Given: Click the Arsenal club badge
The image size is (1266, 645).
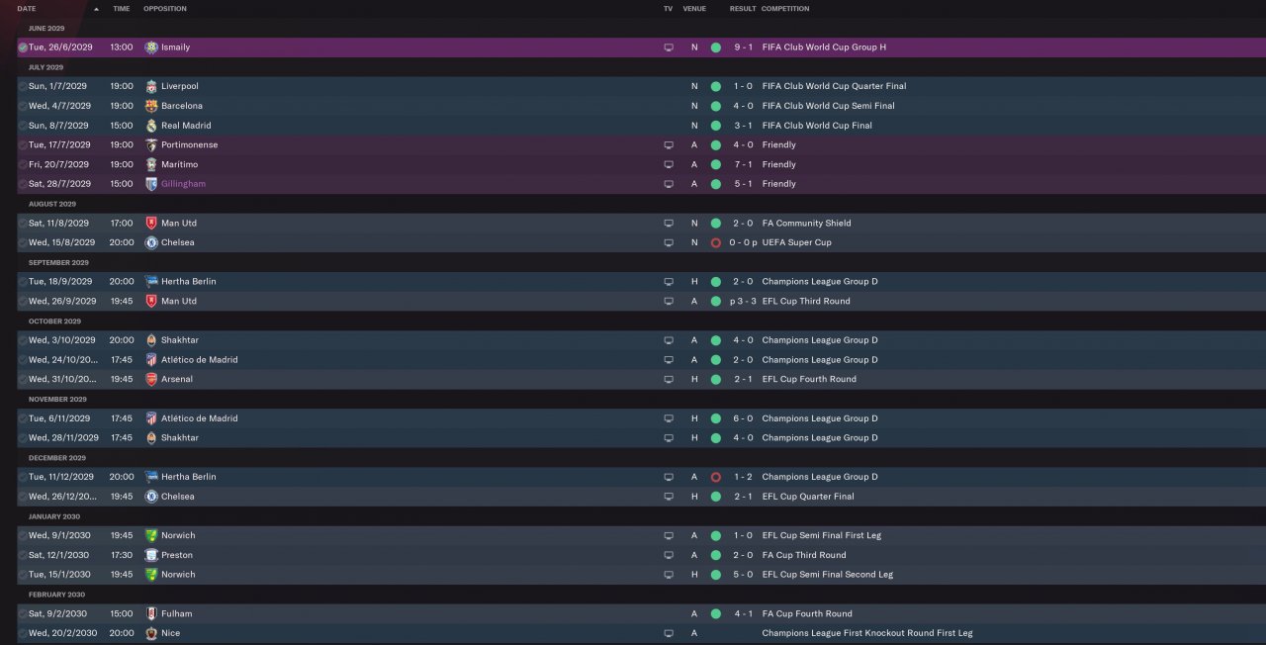Looking at the screenshot, I should (x=151, y=379).
